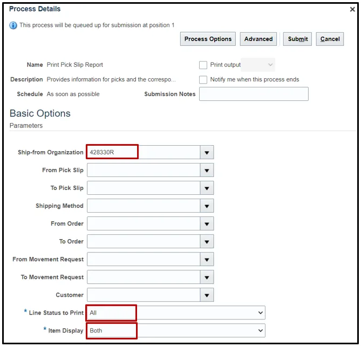The width and height of the screenshot is (361, 347).
Task: Click the From Movement Request field
Action: click(x=143, y=260)
